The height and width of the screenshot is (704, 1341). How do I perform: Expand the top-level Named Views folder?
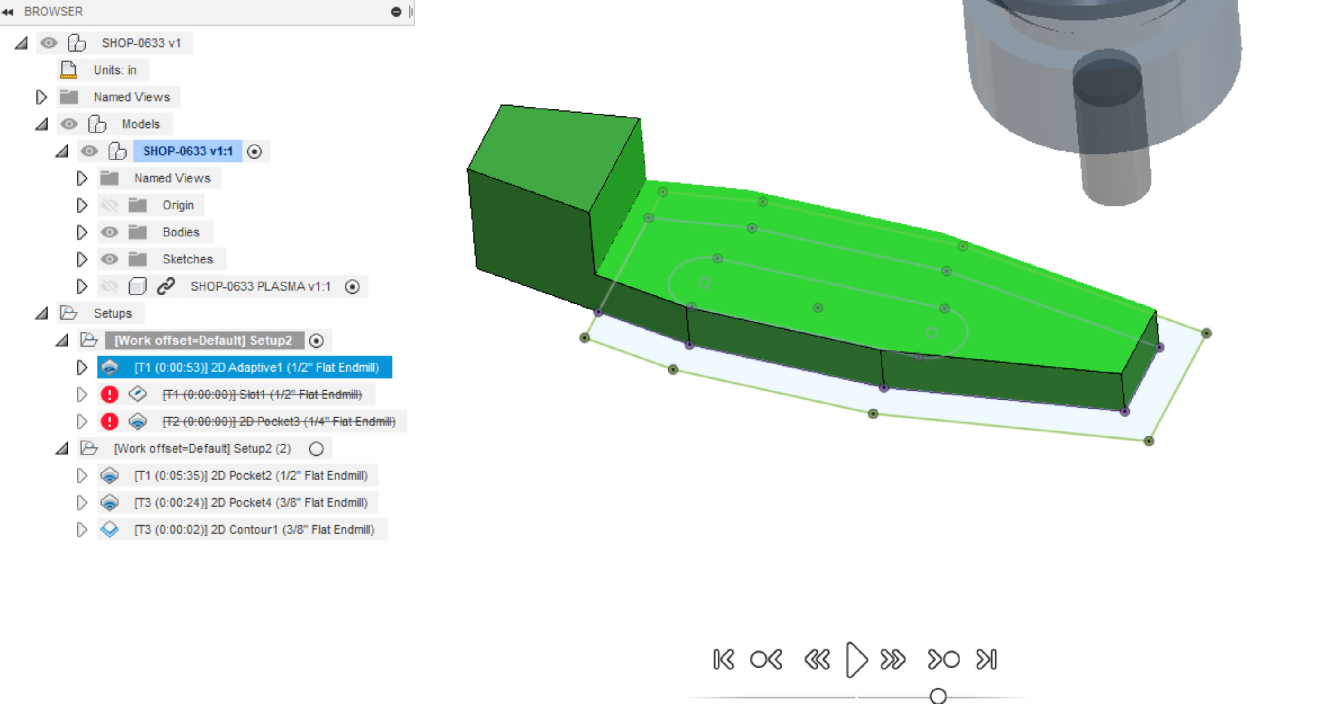41,97
